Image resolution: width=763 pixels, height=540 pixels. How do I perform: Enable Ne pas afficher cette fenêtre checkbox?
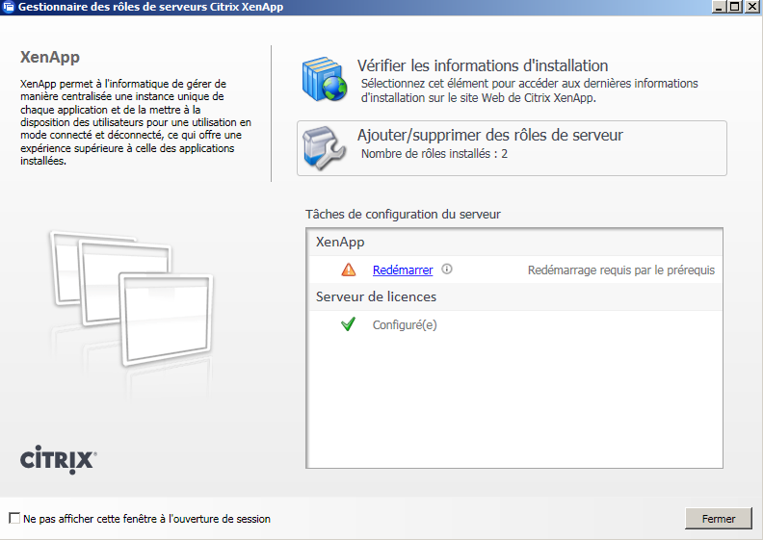tap(15, 518)
